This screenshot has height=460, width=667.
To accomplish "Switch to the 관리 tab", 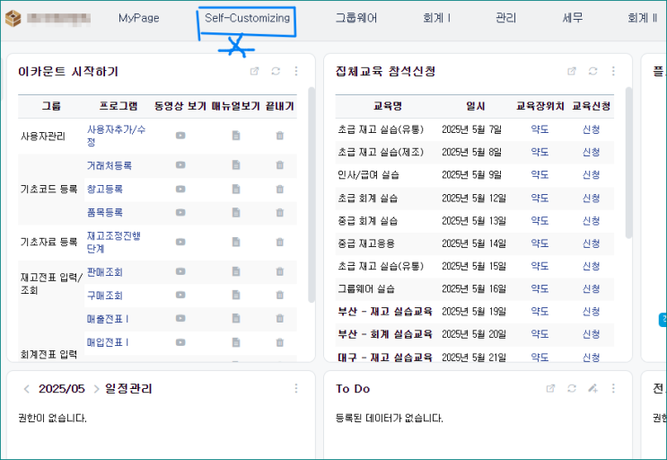I will pyautogui.click(x=505, y=18).
